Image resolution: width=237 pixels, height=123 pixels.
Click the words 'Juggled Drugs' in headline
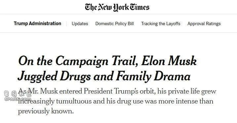(x=54, y=76)
